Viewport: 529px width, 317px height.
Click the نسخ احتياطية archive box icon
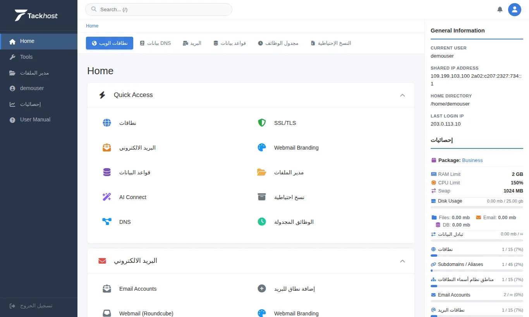pyautogui.click(x=262, y=197)
